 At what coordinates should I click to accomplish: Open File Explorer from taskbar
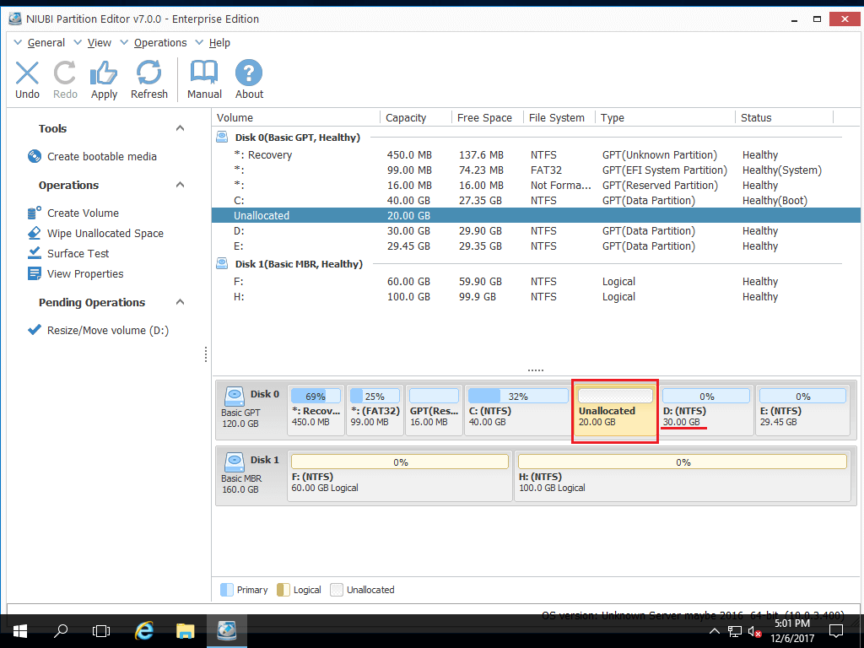pos(185,631)
